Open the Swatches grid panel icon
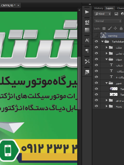Viewport: 124px width, 165px height. (x=87, y=30)
